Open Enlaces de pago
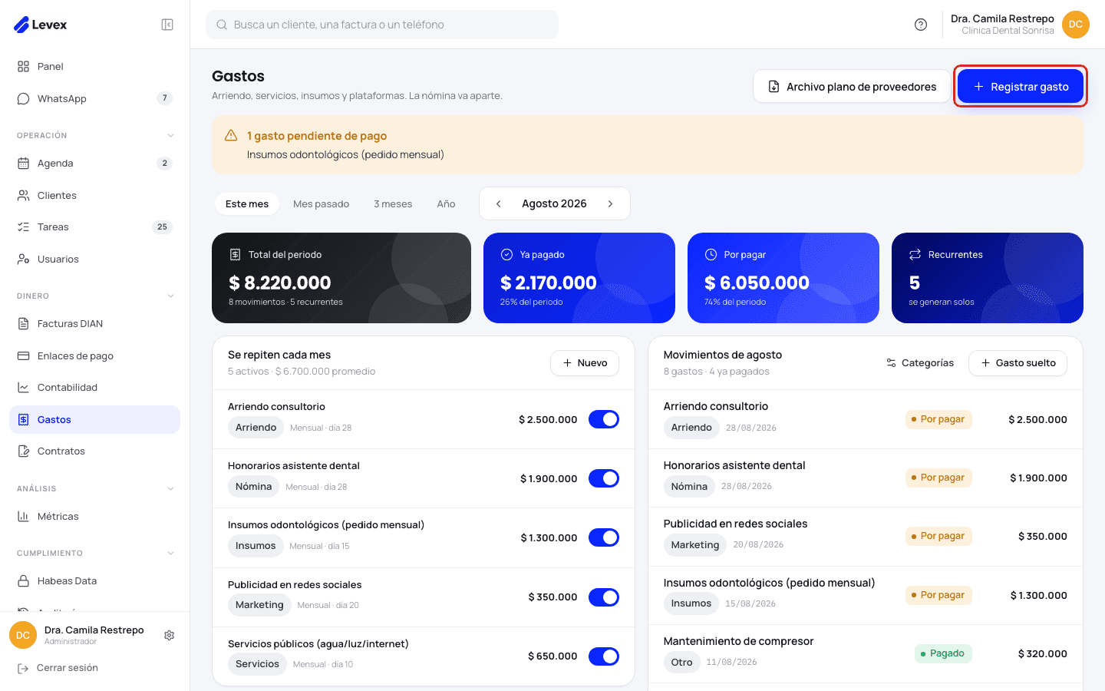This screenshot has height=691, width=1105. (94, 356)
